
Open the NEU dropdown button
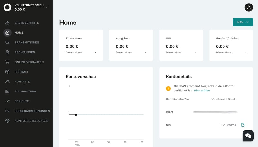click(x=243, y=22)
